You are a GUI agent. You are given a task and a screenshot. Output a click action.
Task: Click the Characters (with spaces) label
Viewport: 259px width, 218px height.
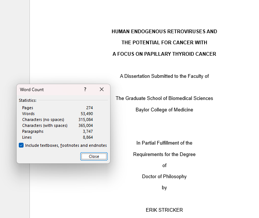(x=45, y=125)
